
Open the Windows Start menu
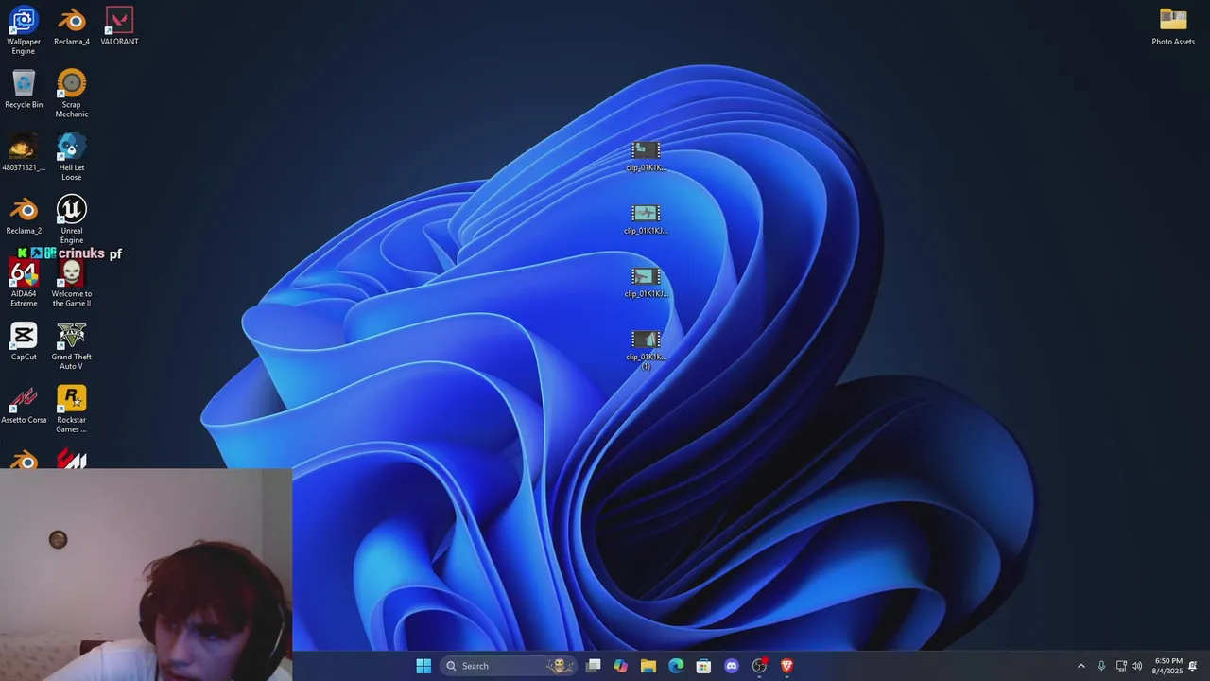point(423,666)
